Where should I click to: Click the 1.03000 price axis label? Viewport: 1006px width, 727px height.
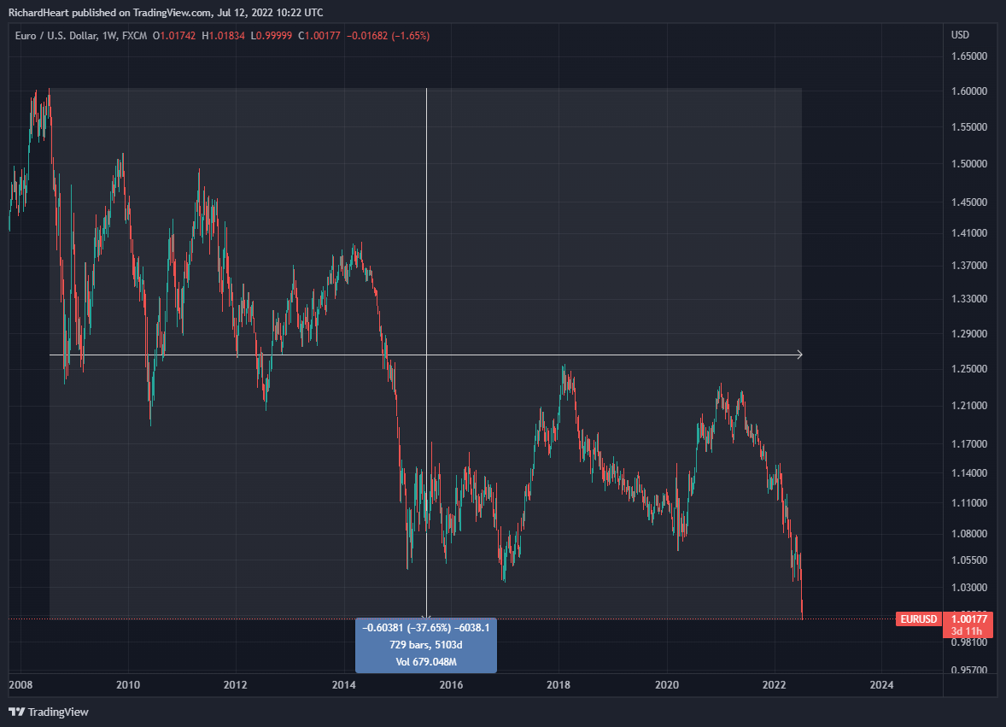tap(968, 588)
